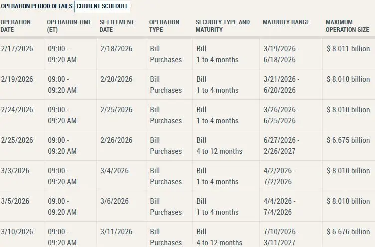
Task: Select Maximum Operation Size column header
Action: click(x=347, y=26)
